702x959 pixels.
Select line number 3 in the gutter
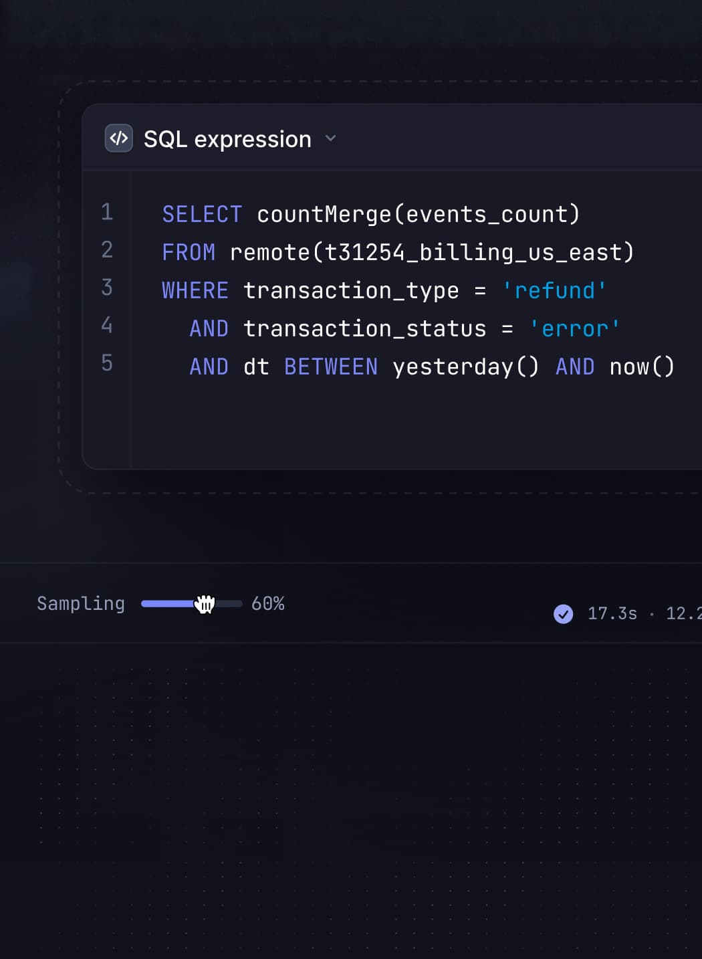click(x=107, y=288)
